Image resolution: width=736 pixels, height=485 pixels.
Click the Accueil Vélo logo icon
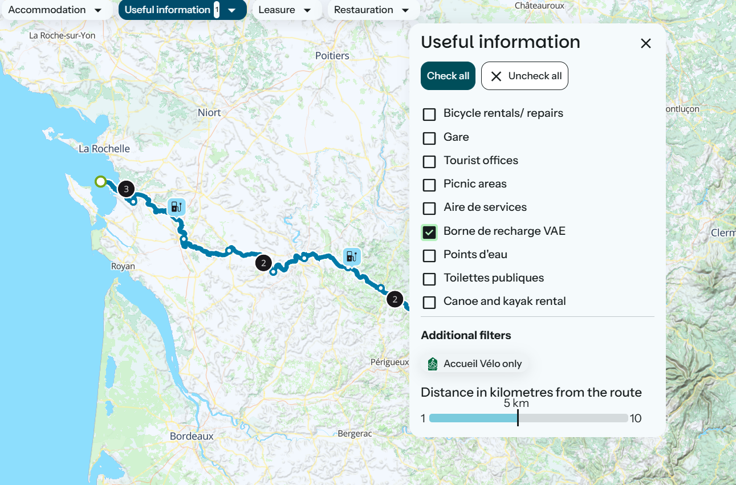pos(433,363)
